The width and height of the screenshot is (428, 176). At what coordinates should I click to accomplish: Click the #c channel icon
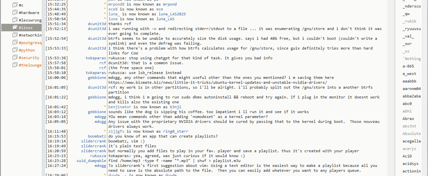(15, 5)
